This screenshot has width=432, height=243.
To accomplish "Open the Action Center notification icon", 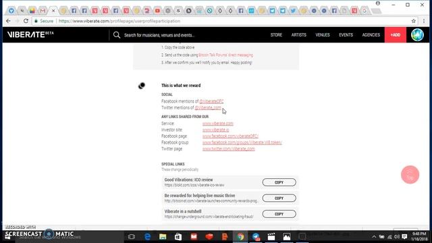I will 404,237.
